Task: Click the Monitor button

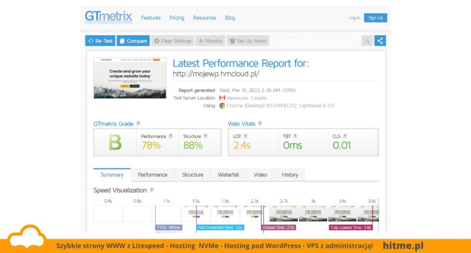Action: [x=210, y=41]
